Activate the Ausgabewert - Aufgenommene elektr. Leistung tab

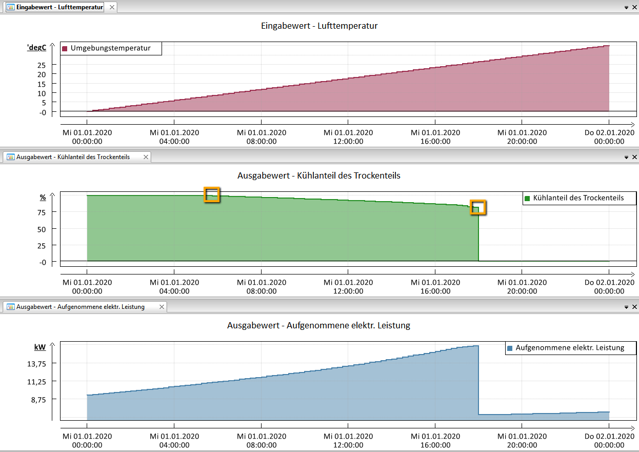(85, 307)
